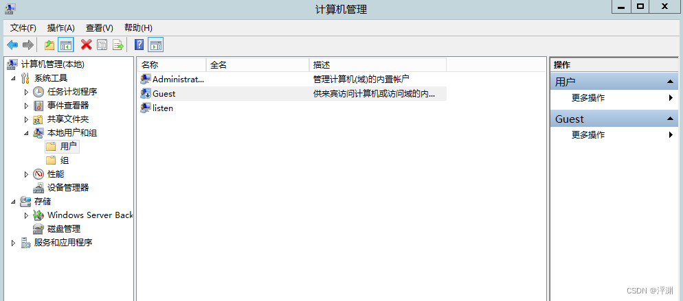
Task: Select the 计算机管理(本地) root node icon
Action: [12, 64]
